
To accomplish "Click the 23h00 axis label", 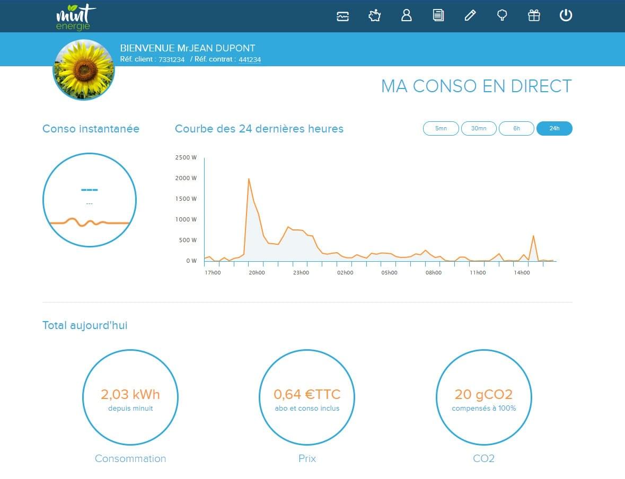I will [x=301, y=272].
